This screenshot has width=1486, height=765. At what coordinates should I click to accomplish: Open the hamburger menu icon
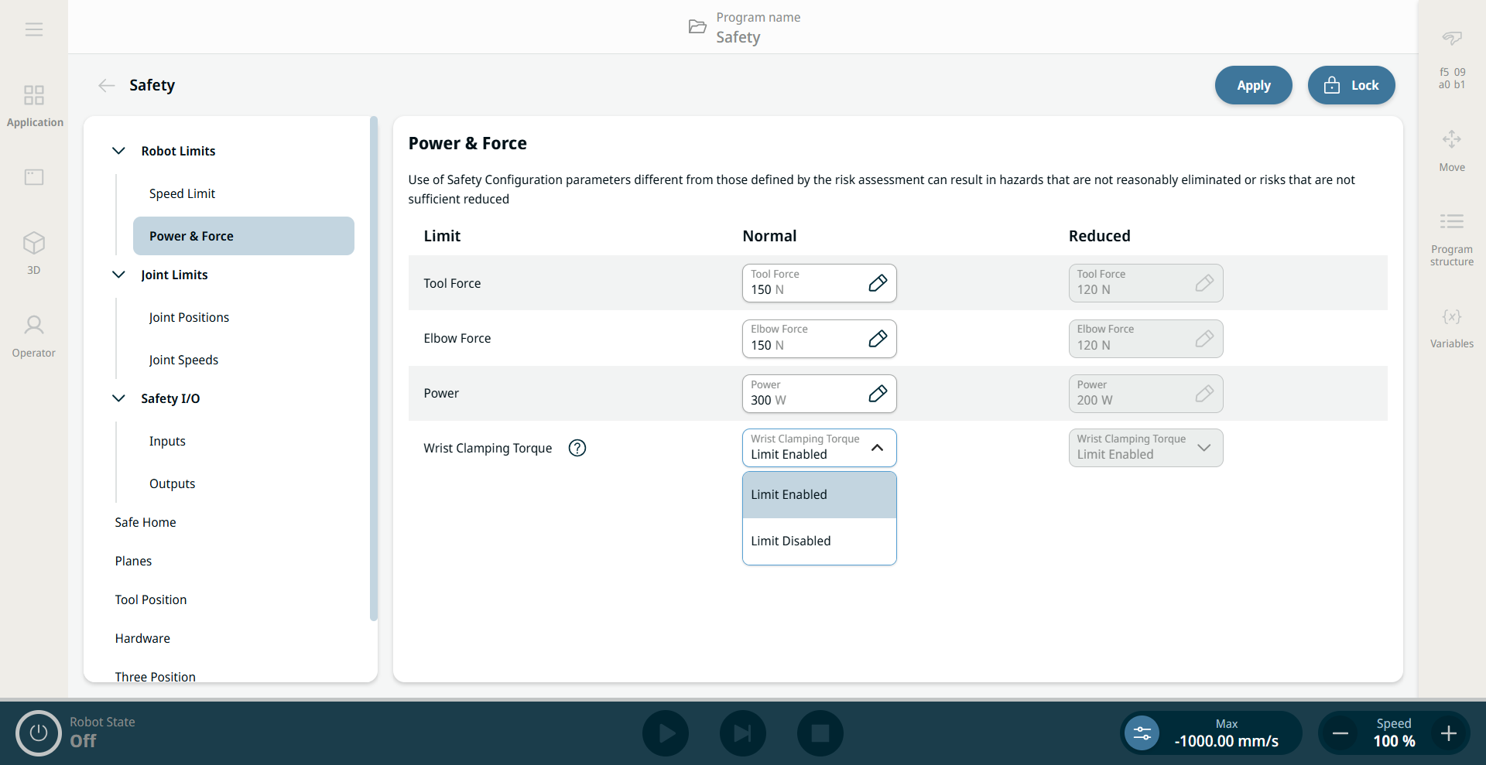[x=33, y=29]
